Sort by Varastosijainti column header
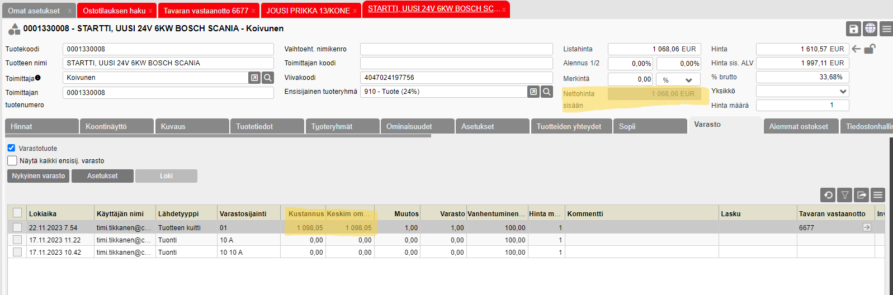 [x=249, y=213]
